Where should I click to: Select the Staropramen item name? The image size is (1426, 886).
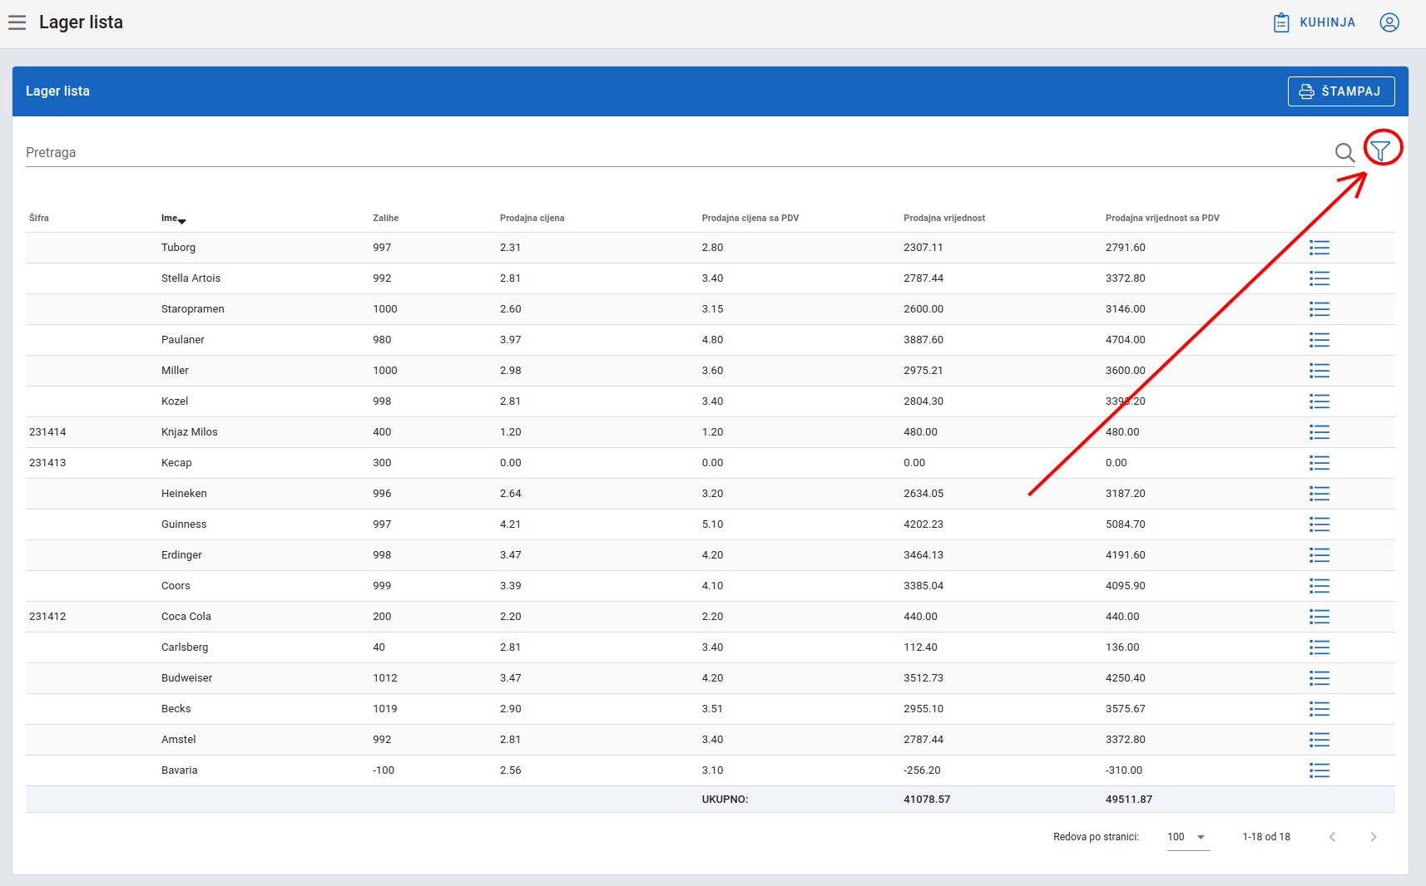coord(193,309)
